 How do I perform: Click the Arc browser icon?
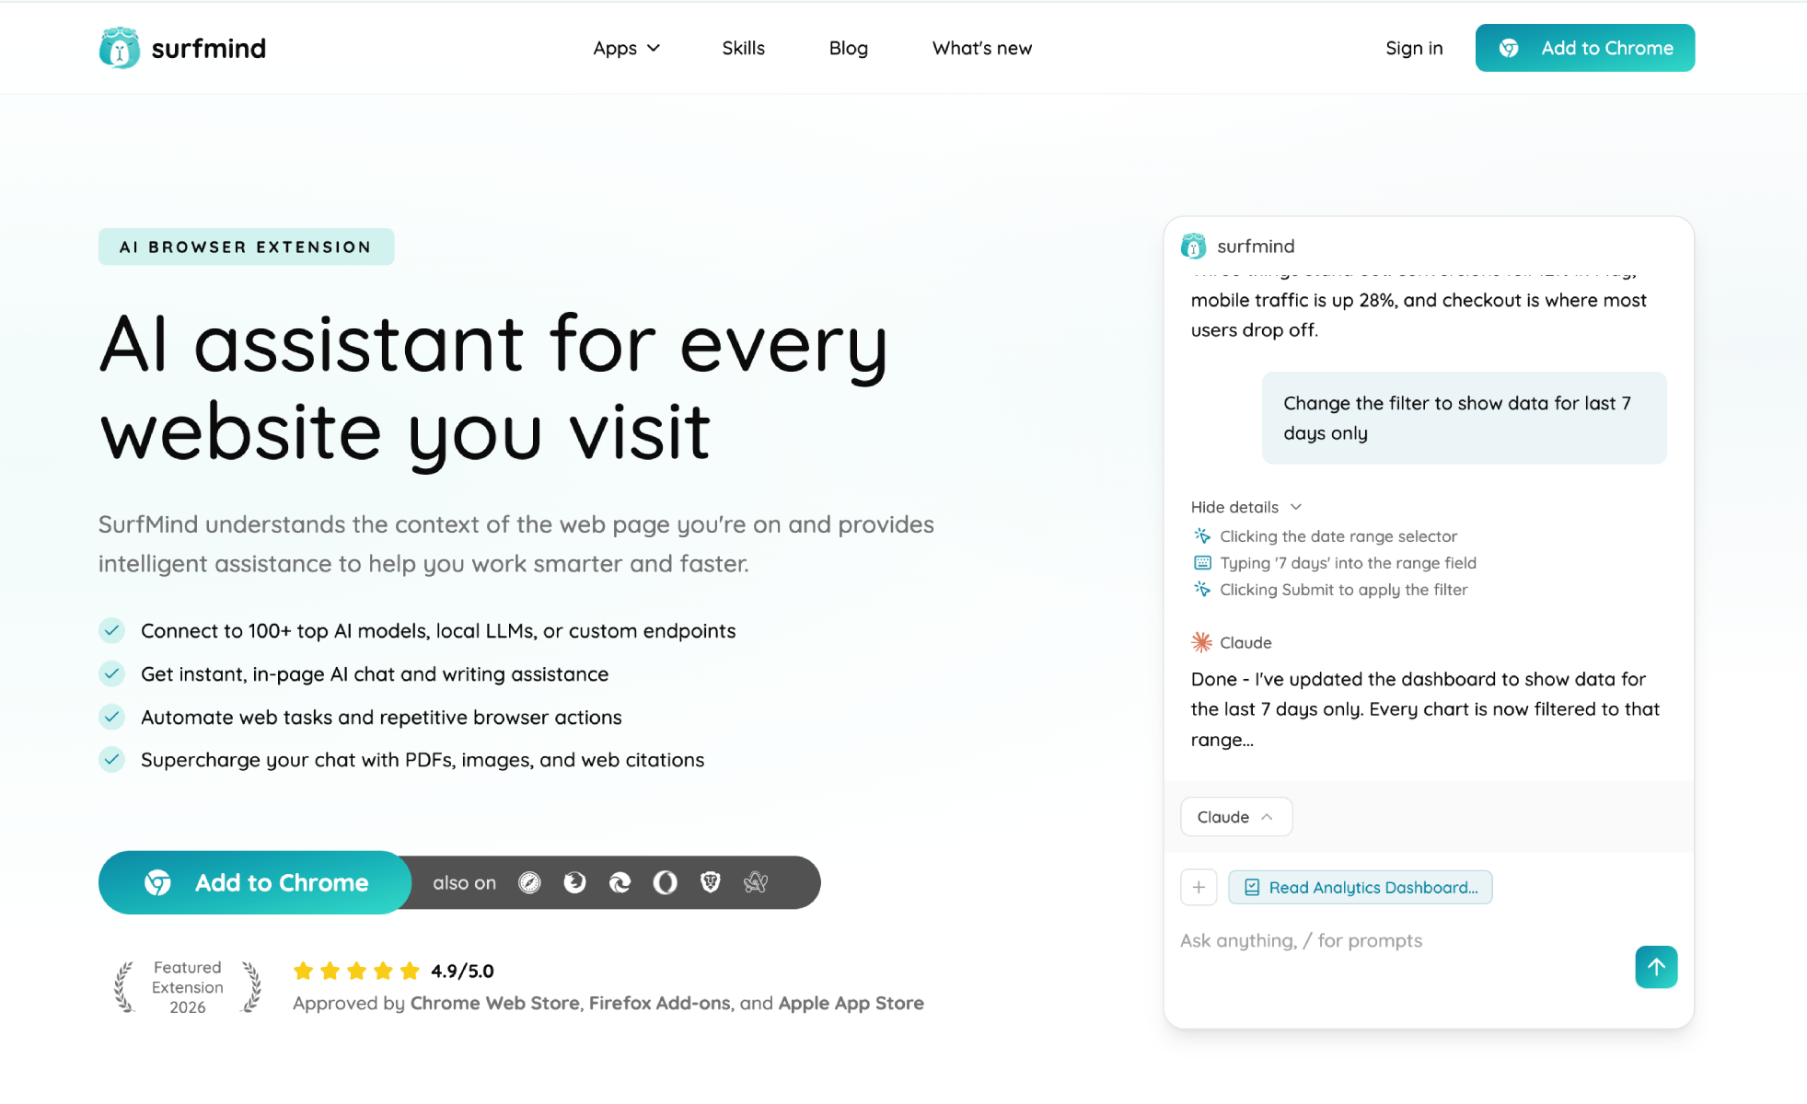coord(756,883)
